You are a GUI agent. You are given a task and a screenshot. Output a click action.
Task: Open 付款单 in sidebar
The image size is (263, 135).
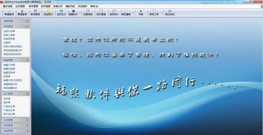point(7,43)
